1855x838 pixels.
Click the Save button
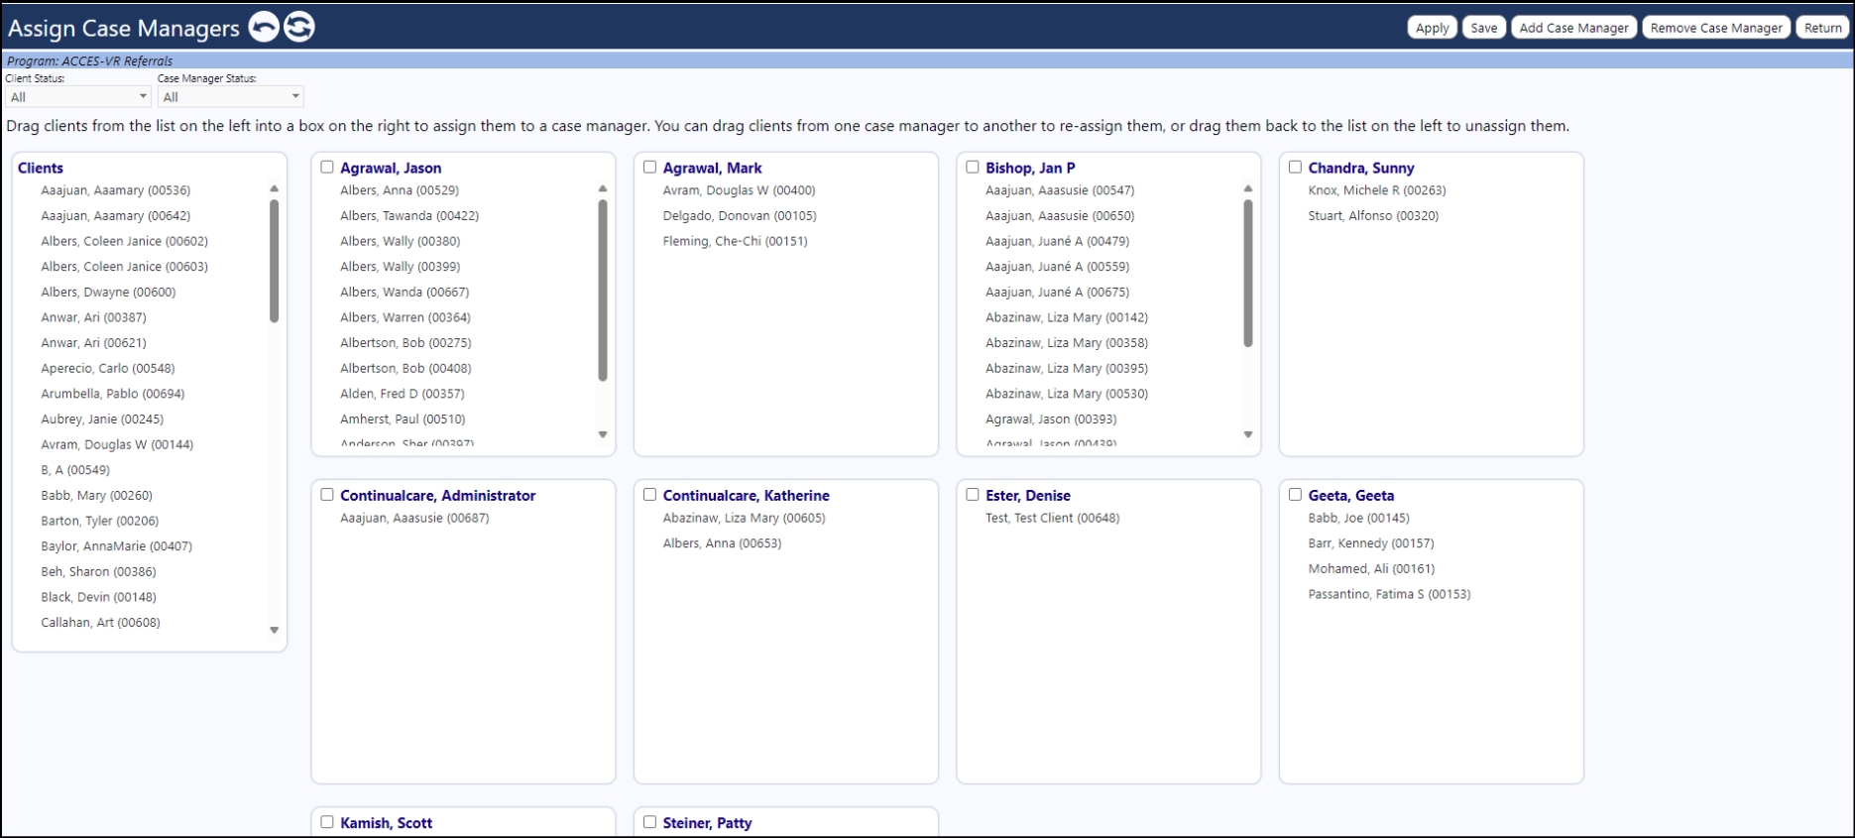click(x=1483, y=28)
